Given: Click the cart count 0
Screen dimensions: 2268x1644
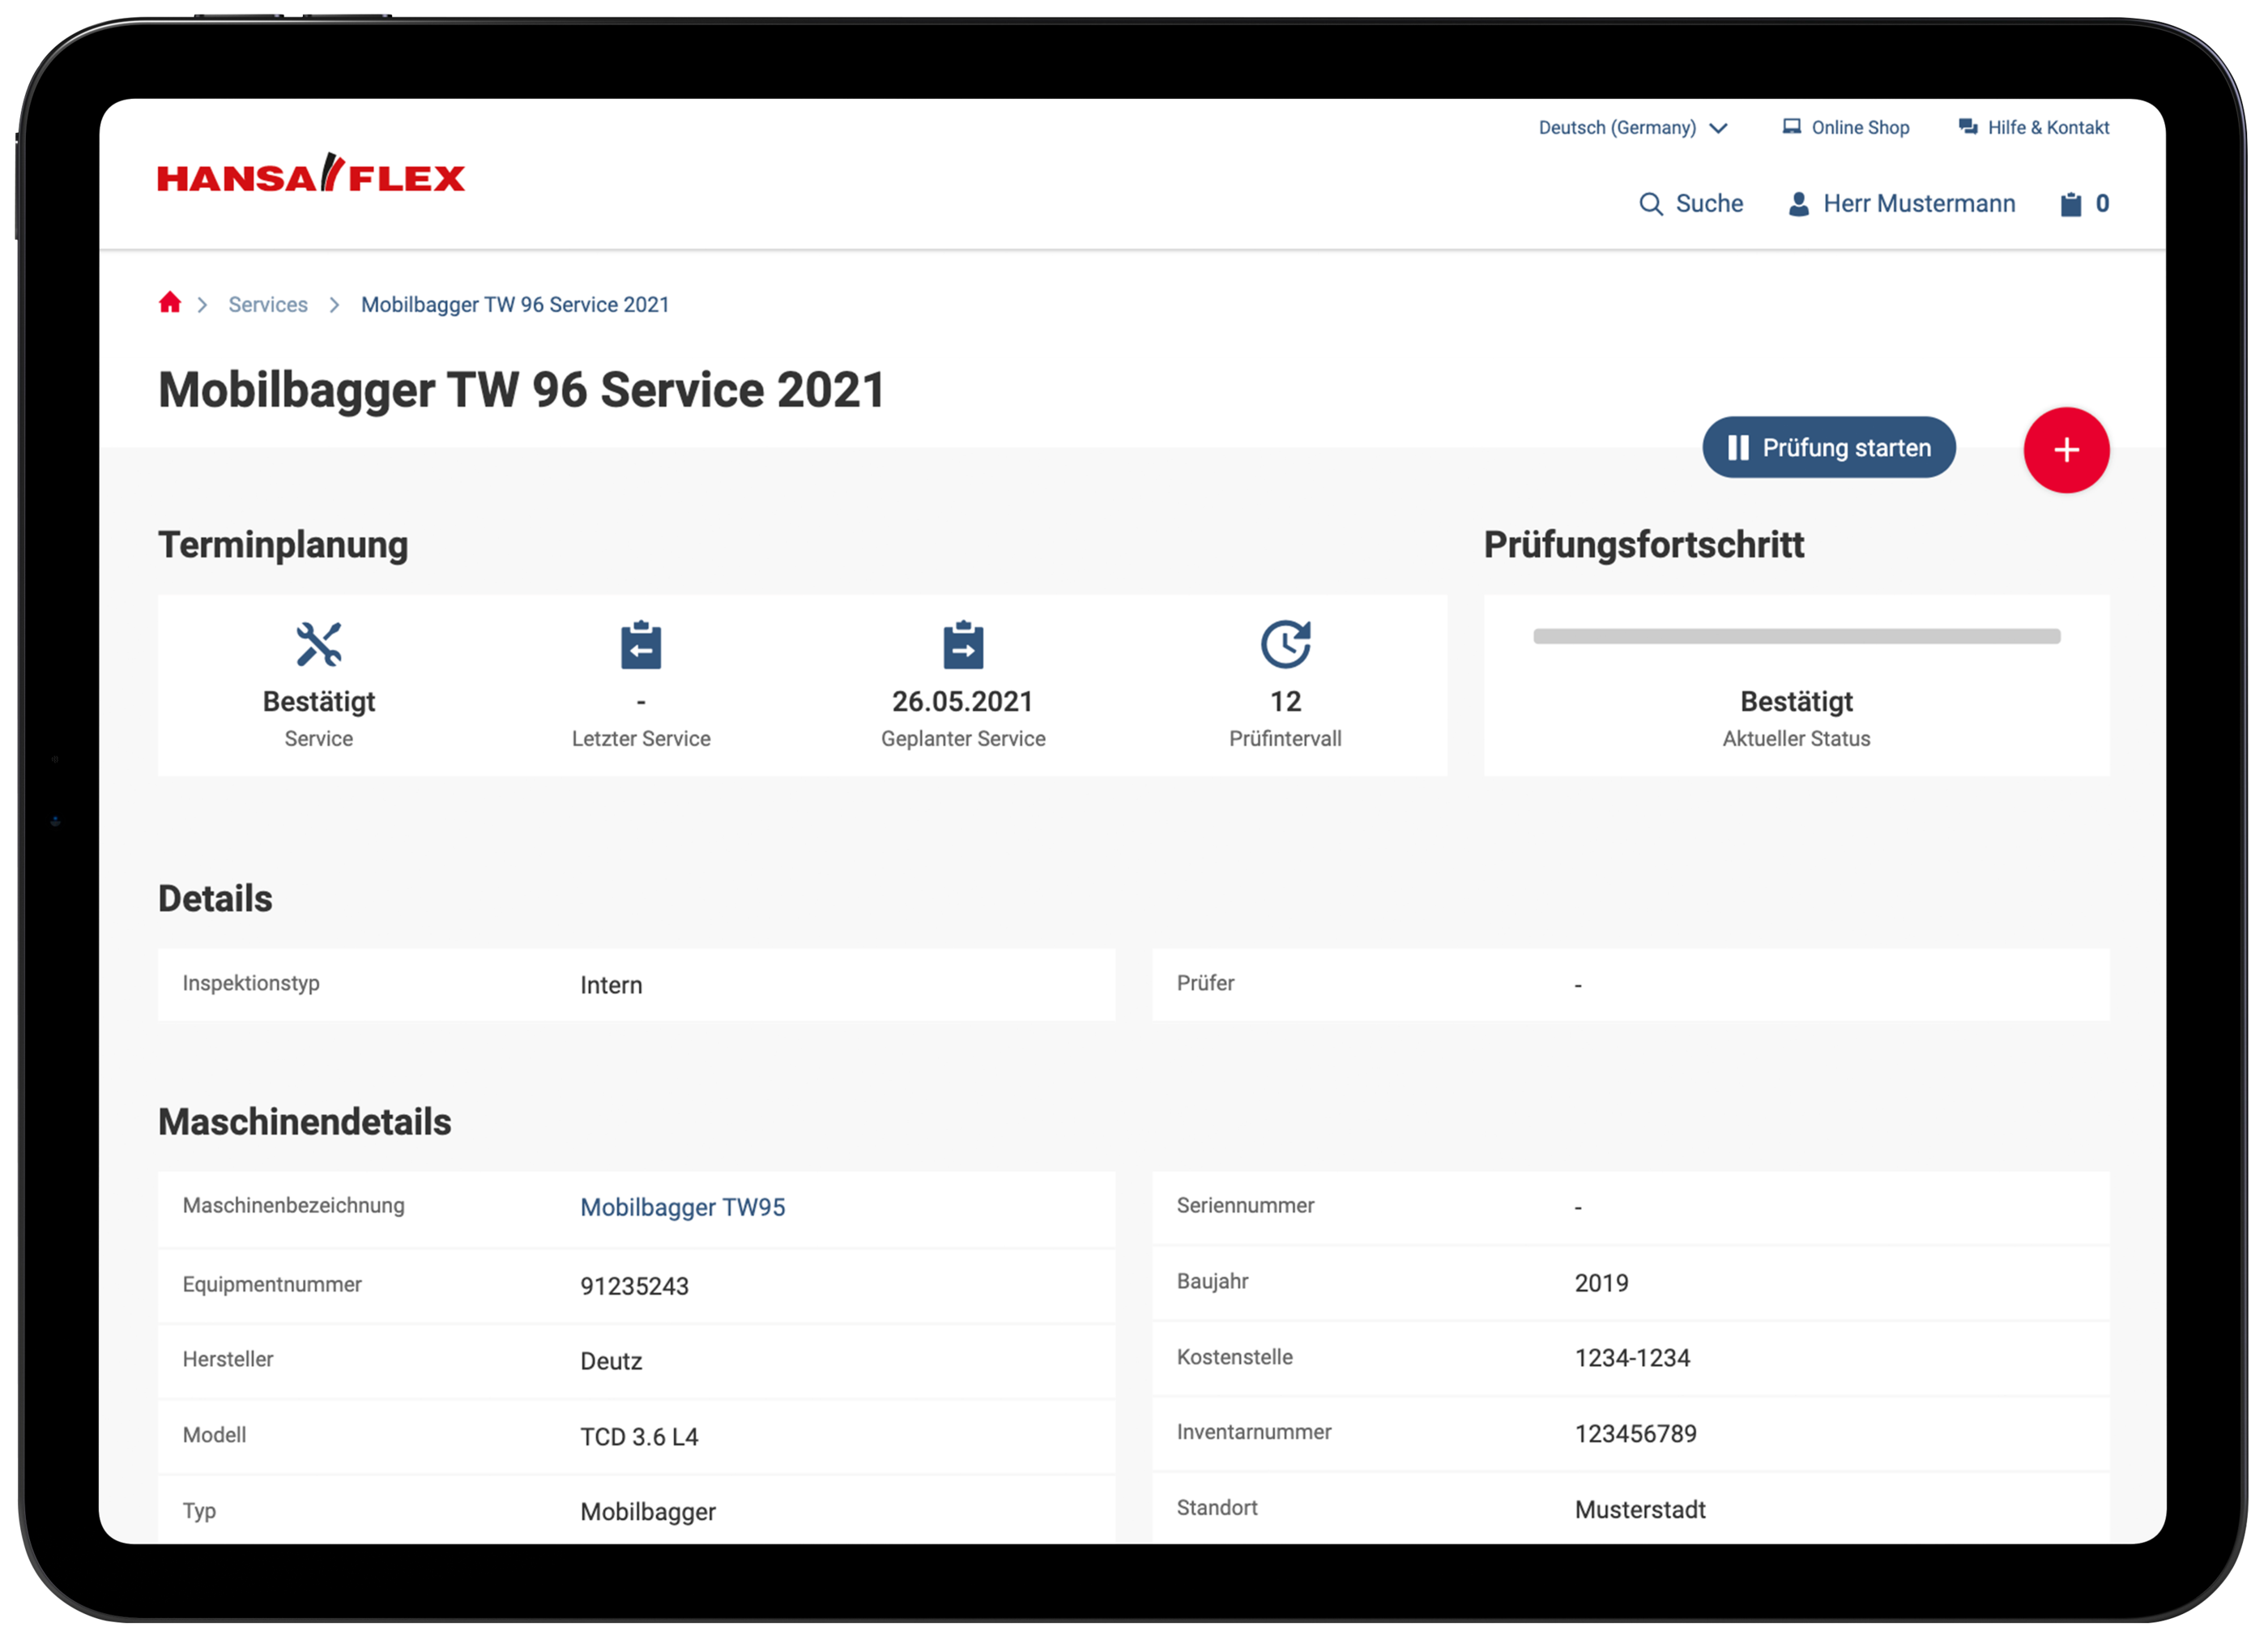Looking at the screenshot, I should coord(2102,204).
